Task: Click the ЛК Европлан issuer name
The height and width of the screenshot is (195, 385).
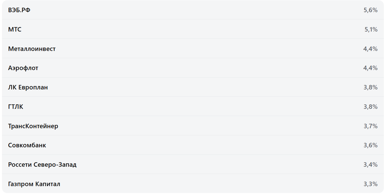Action: pyautogui.click(x=28, y=88)
